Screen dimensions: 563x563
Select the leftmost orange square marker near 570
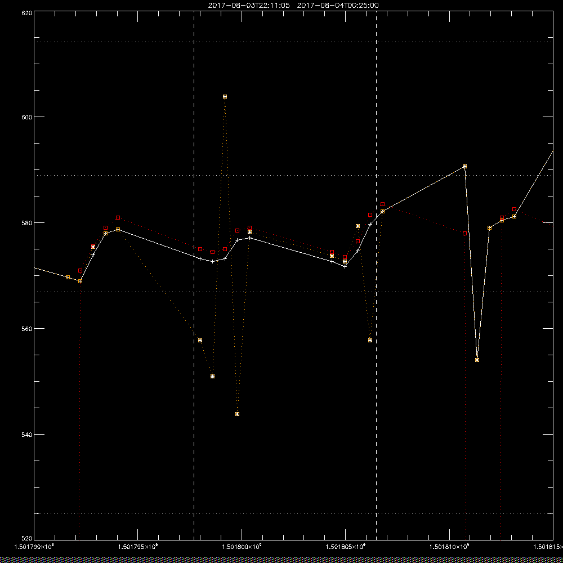68,277
